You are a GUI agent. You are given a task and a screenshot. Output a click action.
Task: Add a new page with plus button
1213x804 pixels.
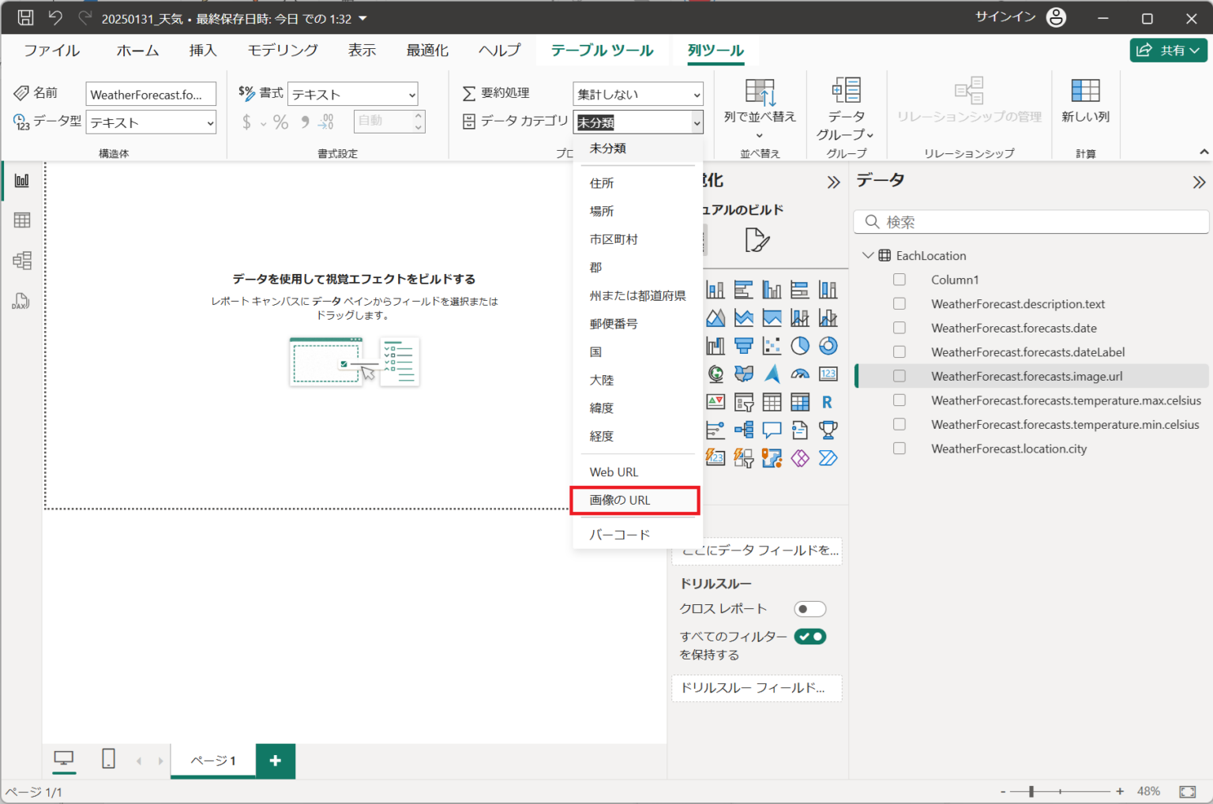tap(275, 761)
